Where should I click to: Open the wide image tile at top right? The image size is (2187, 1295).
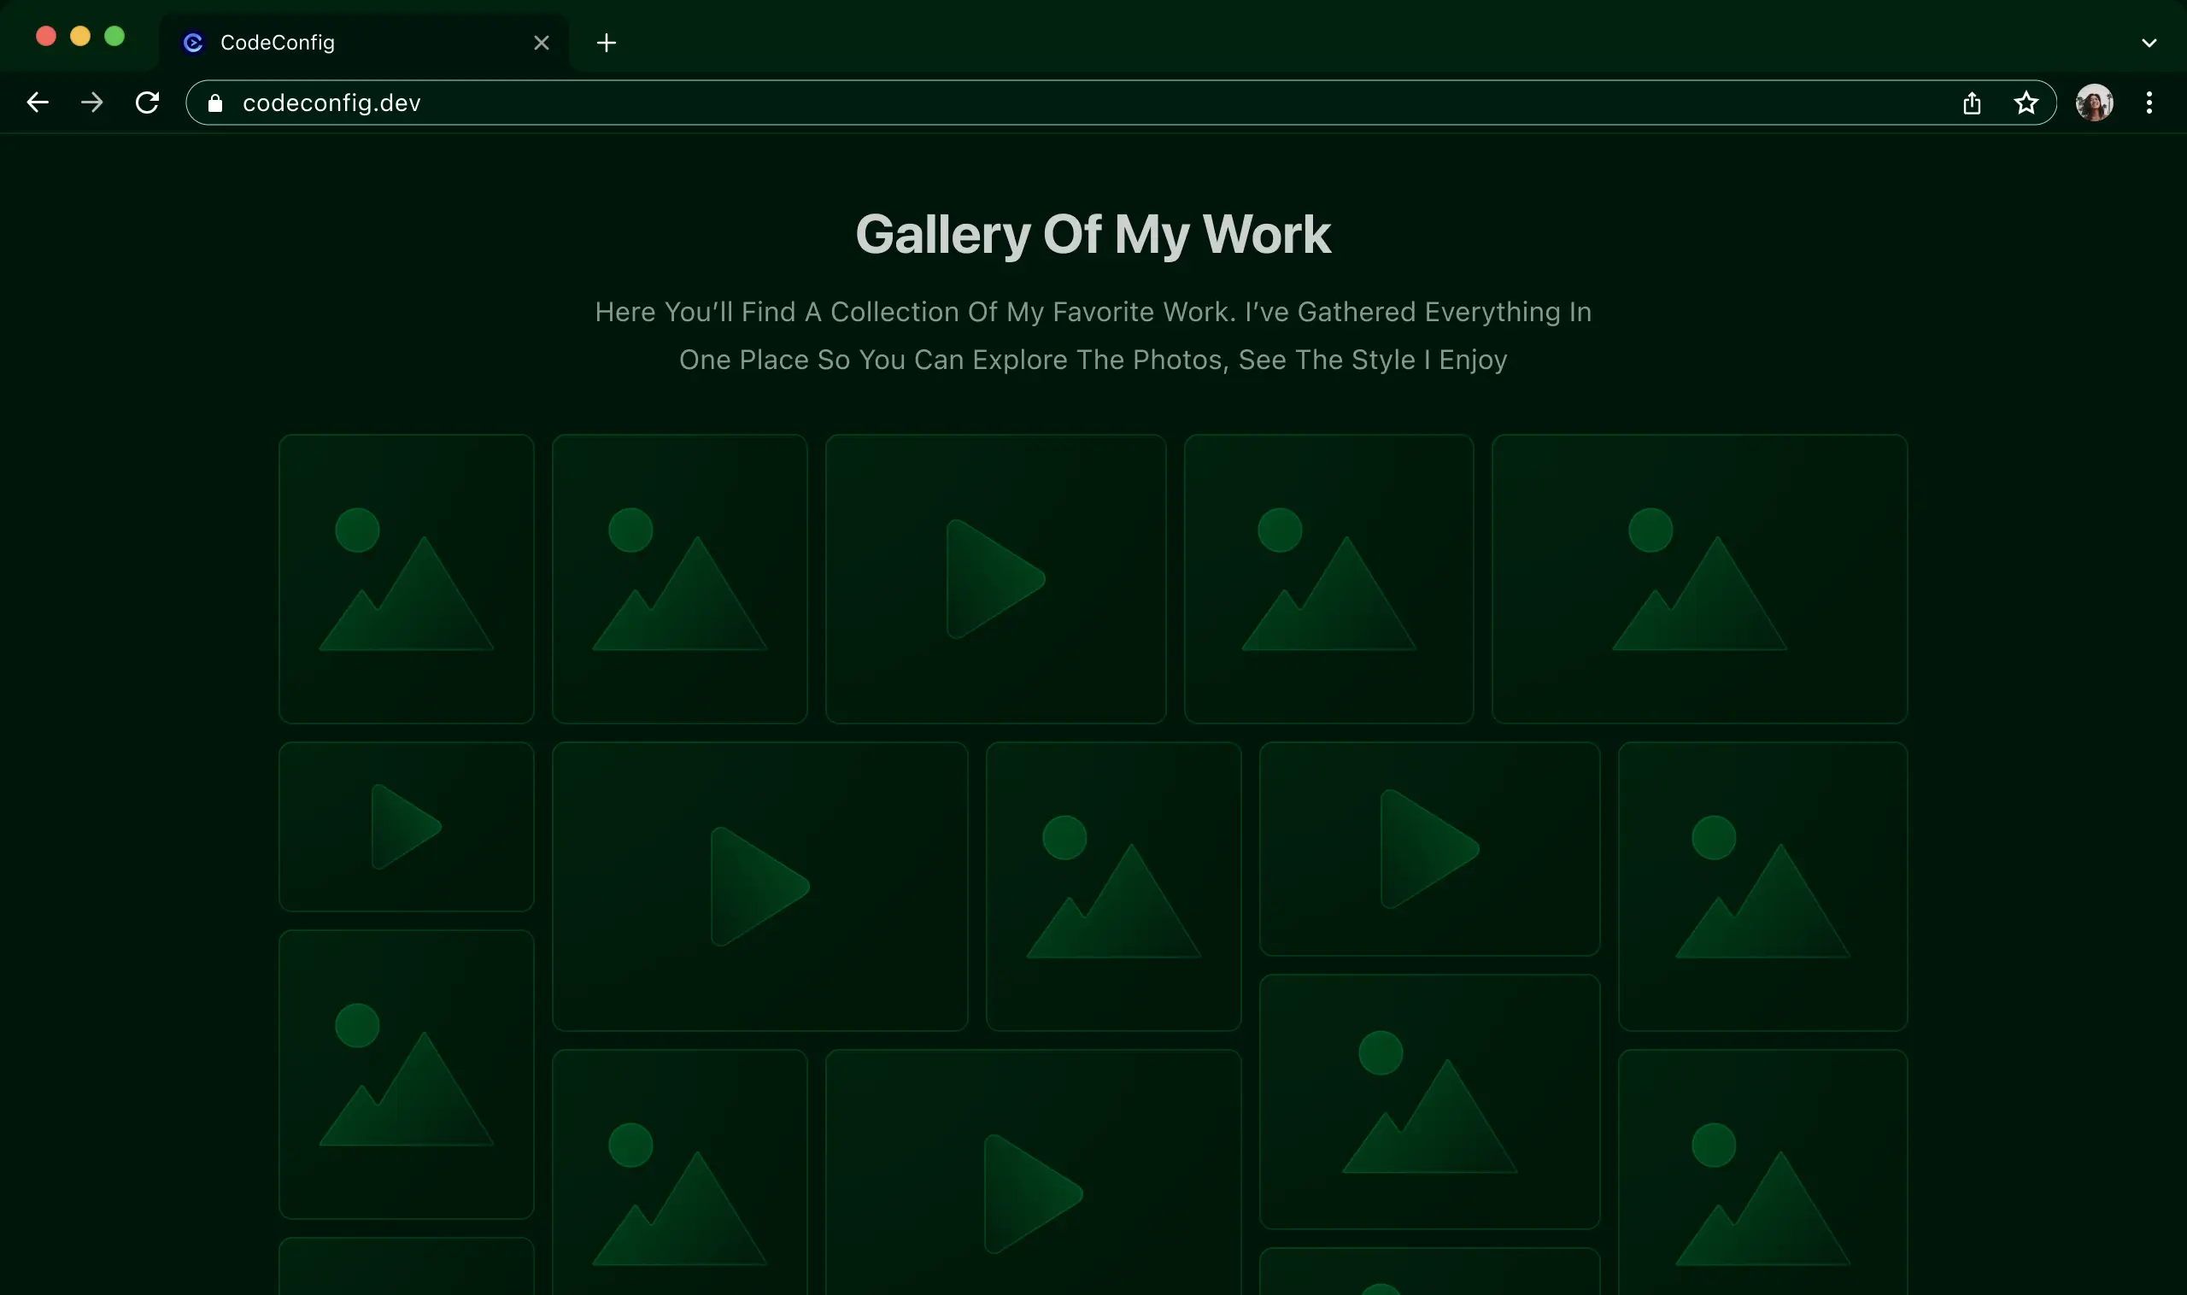[1698, 578]
